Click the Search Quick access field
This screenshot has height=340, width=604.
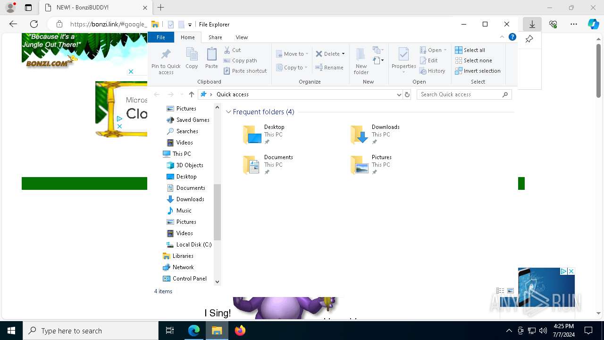464,94
